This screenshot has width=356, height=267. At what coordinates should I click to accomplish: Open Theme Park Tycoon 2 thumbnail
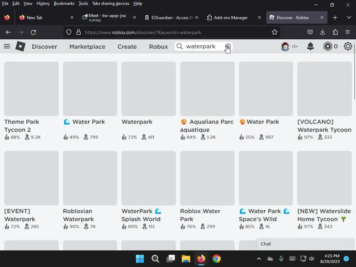tap(31, 89)
